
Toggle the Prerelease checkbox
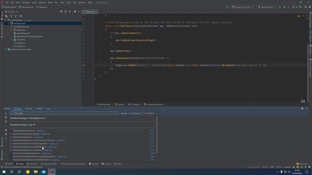[x=143, y=113]
